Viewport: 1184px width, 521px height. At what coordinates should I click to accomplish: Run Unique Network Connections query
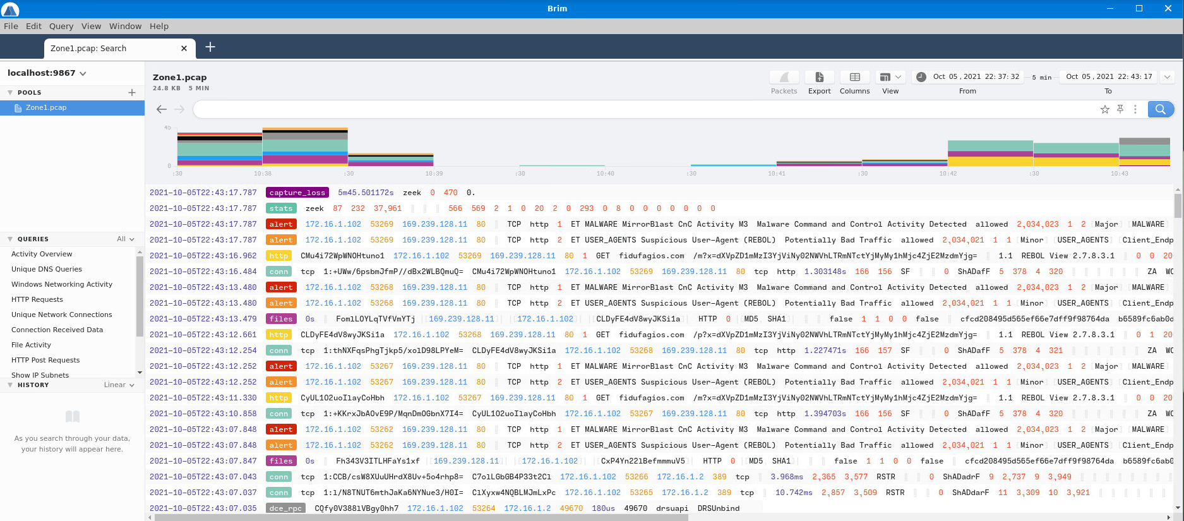tap(62, 314)
